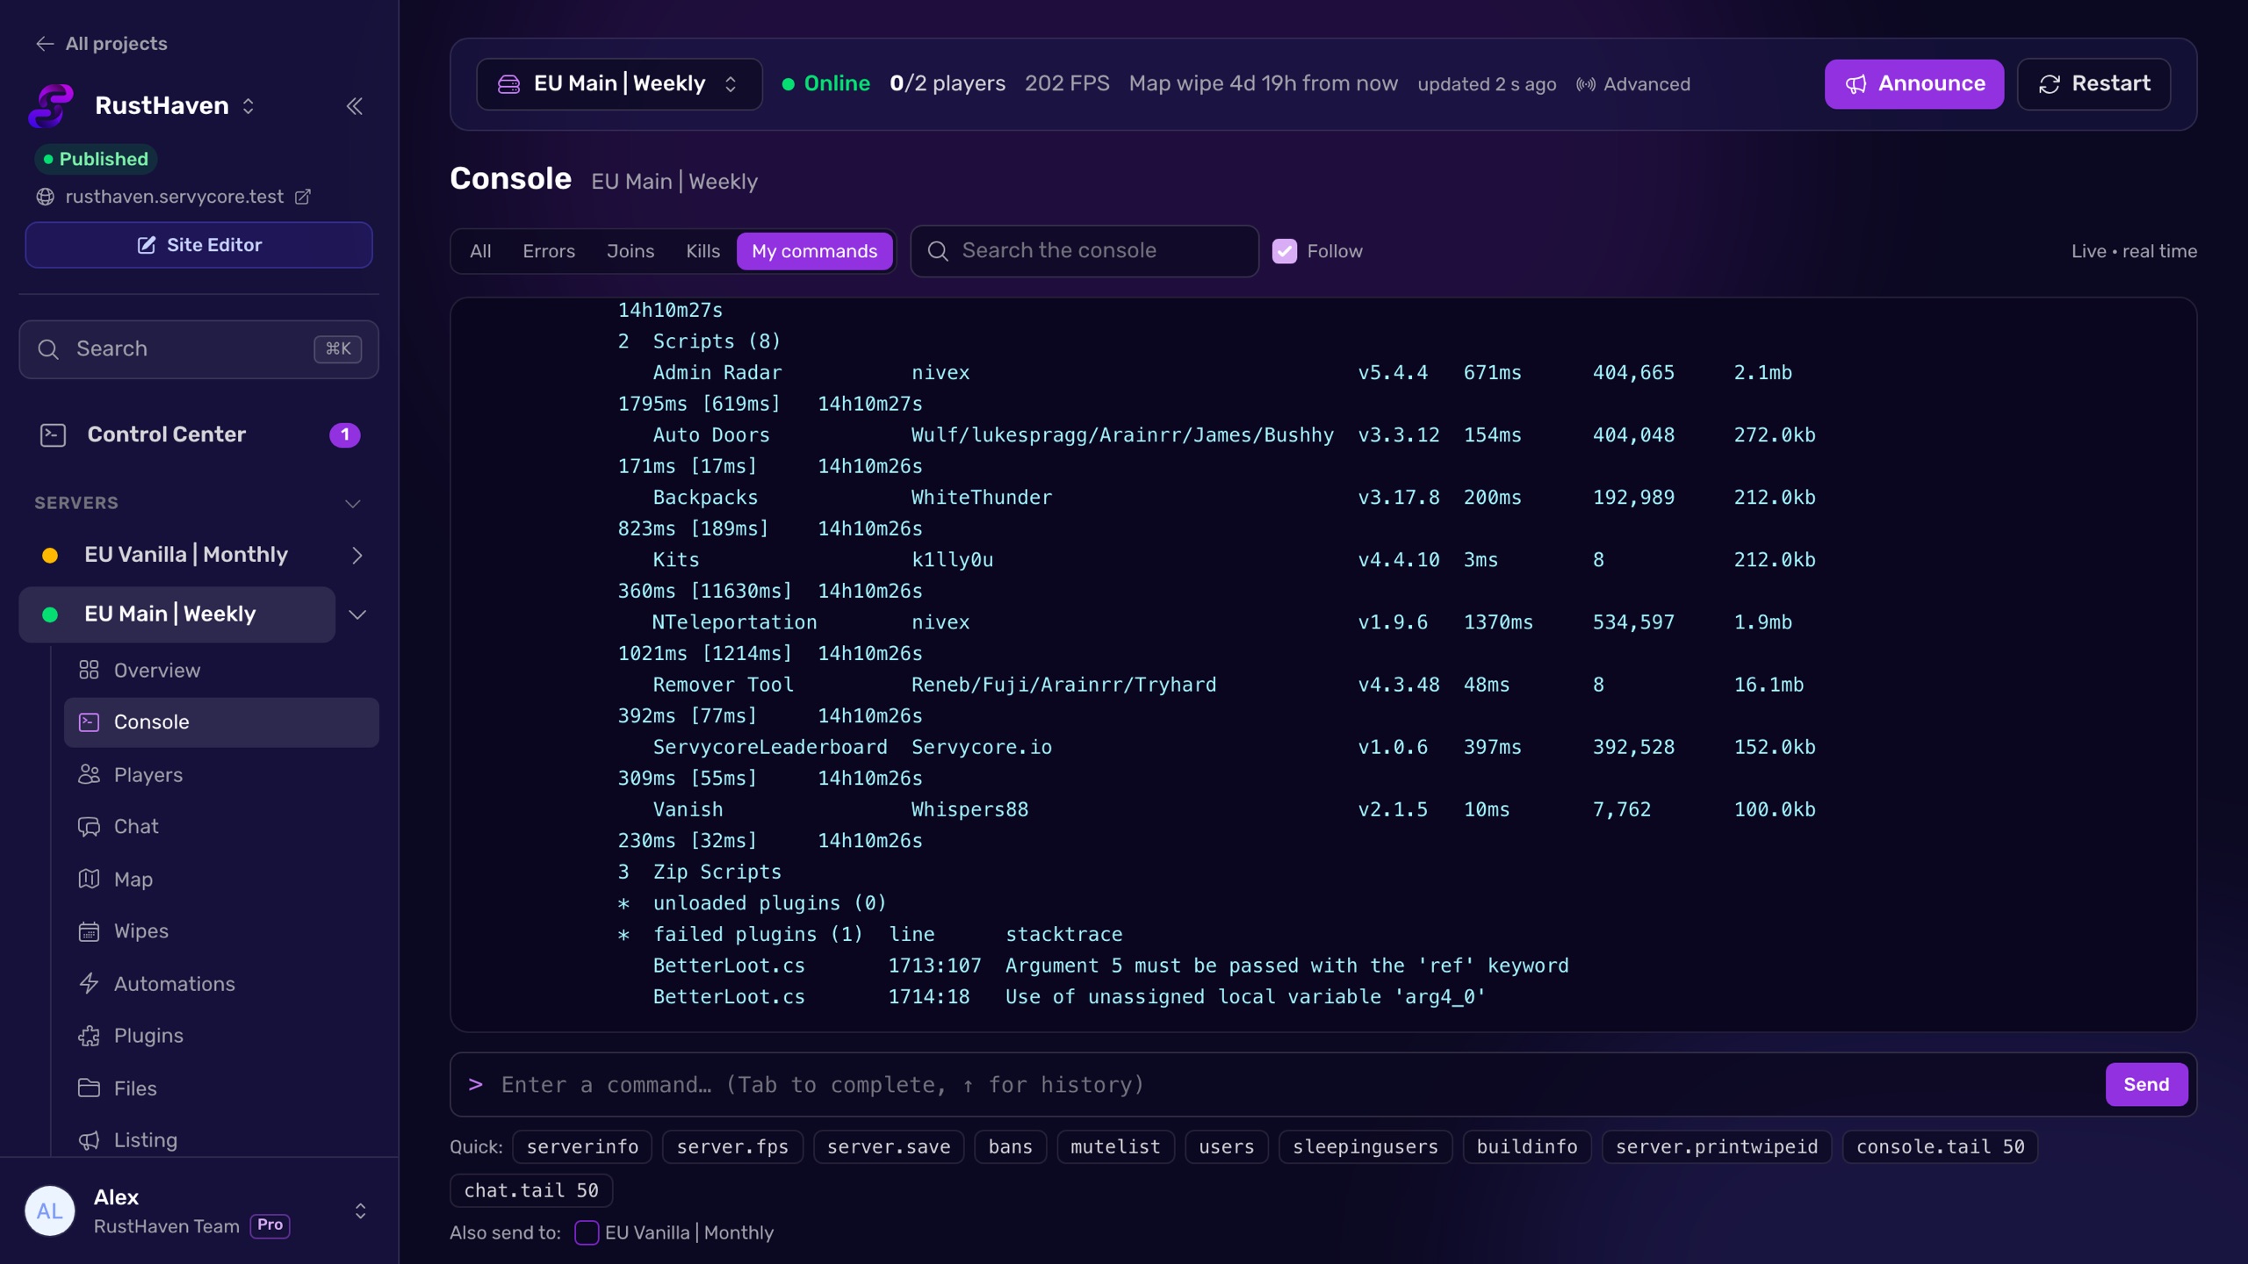
Task: Switch to the Joins tab
Action: [630, 251]
